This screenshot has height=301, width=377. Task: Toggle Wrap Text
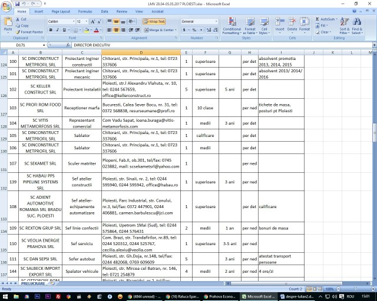click(154, 22)
